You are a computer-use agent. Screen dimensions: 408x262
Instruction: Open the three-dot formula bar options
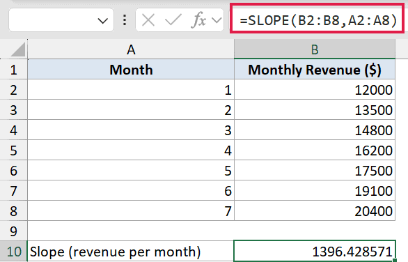tap(125, 20)
